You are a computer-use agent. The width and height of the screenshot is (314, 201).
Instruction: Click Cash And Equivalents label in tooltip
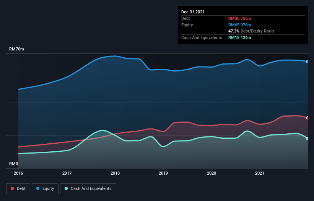pyautogui.click(x=202, y=37)
